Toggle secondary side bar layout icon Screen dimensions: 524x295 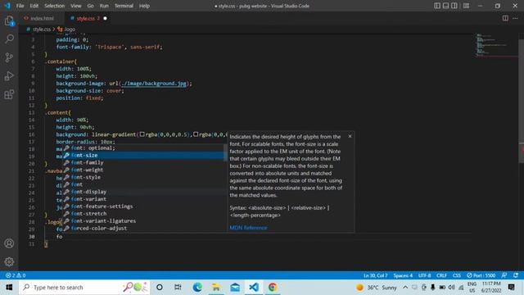click(x=454, y=6)
